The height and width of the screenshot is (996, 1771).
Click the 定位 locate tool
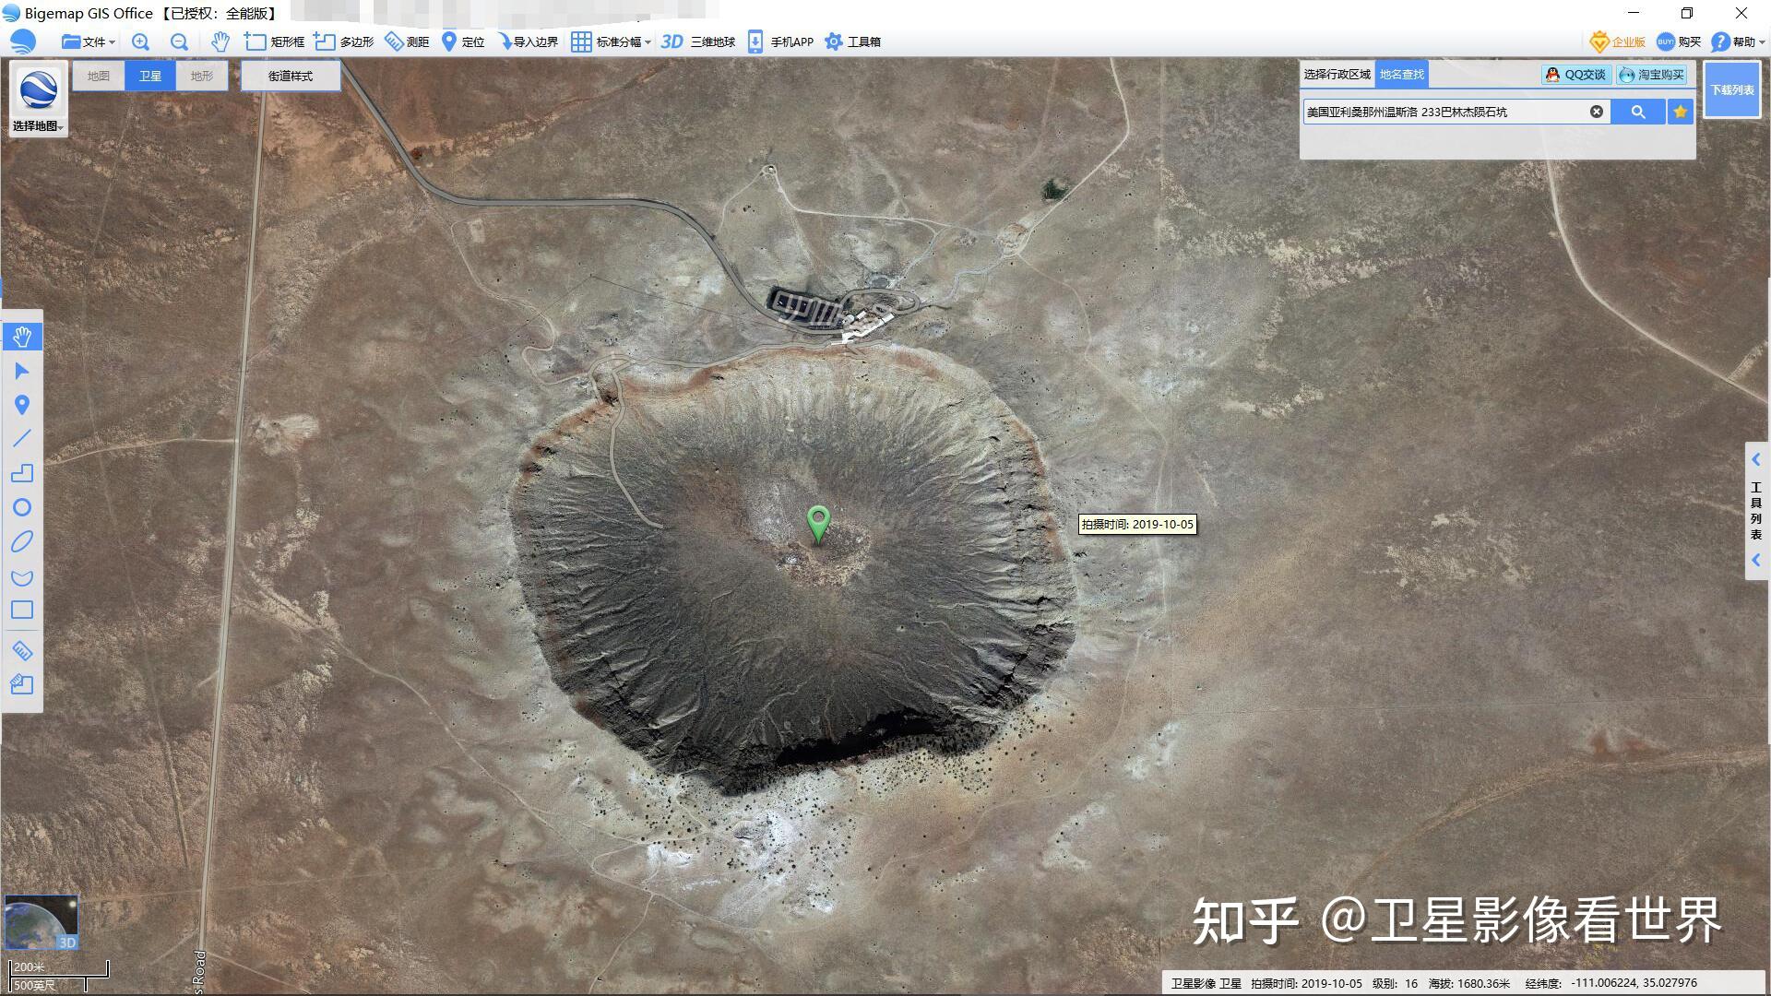[463, 41]
